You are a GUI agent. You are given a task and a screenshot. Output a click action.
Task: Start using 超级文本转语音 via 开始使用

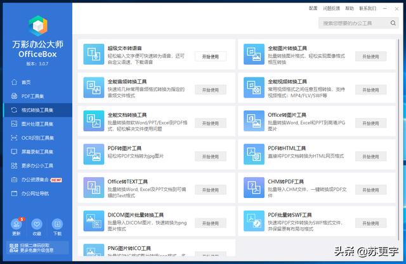click(211, 56)
